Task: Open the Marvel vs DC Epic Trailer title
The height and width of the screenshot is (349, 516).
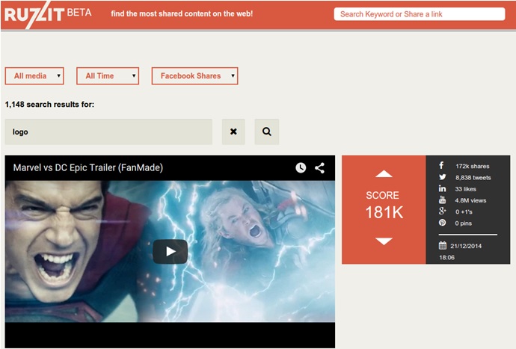Action: pos(88,168)
